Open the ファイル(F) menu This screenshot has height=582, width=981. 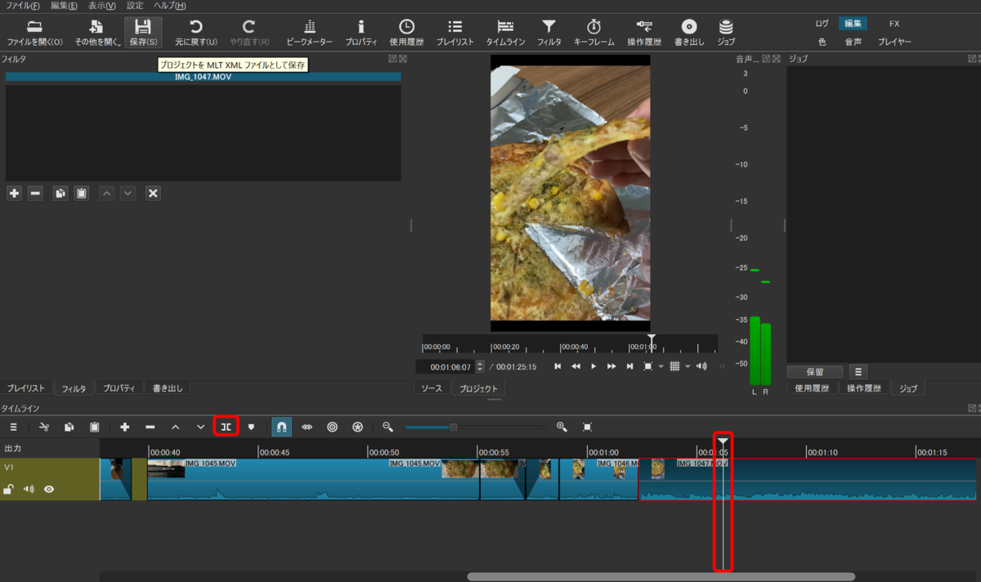tap(22, 5)
